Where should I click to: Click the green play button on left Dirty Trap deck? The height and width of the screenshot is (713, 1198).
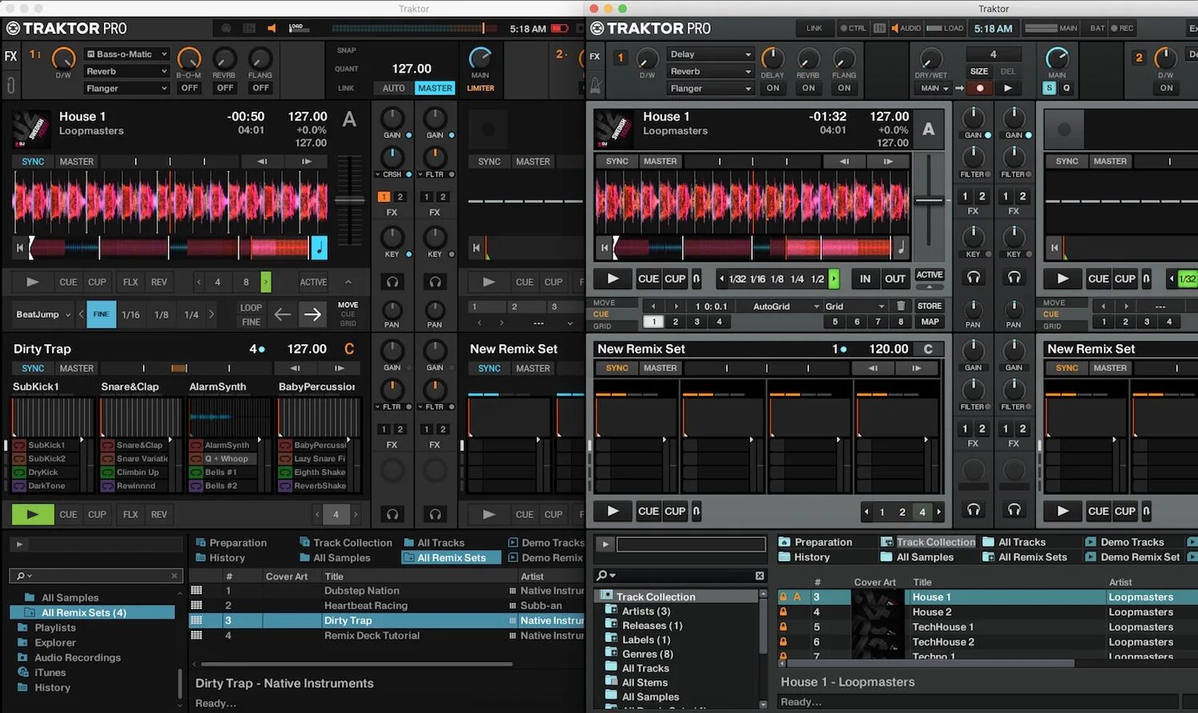coord(32,514)
